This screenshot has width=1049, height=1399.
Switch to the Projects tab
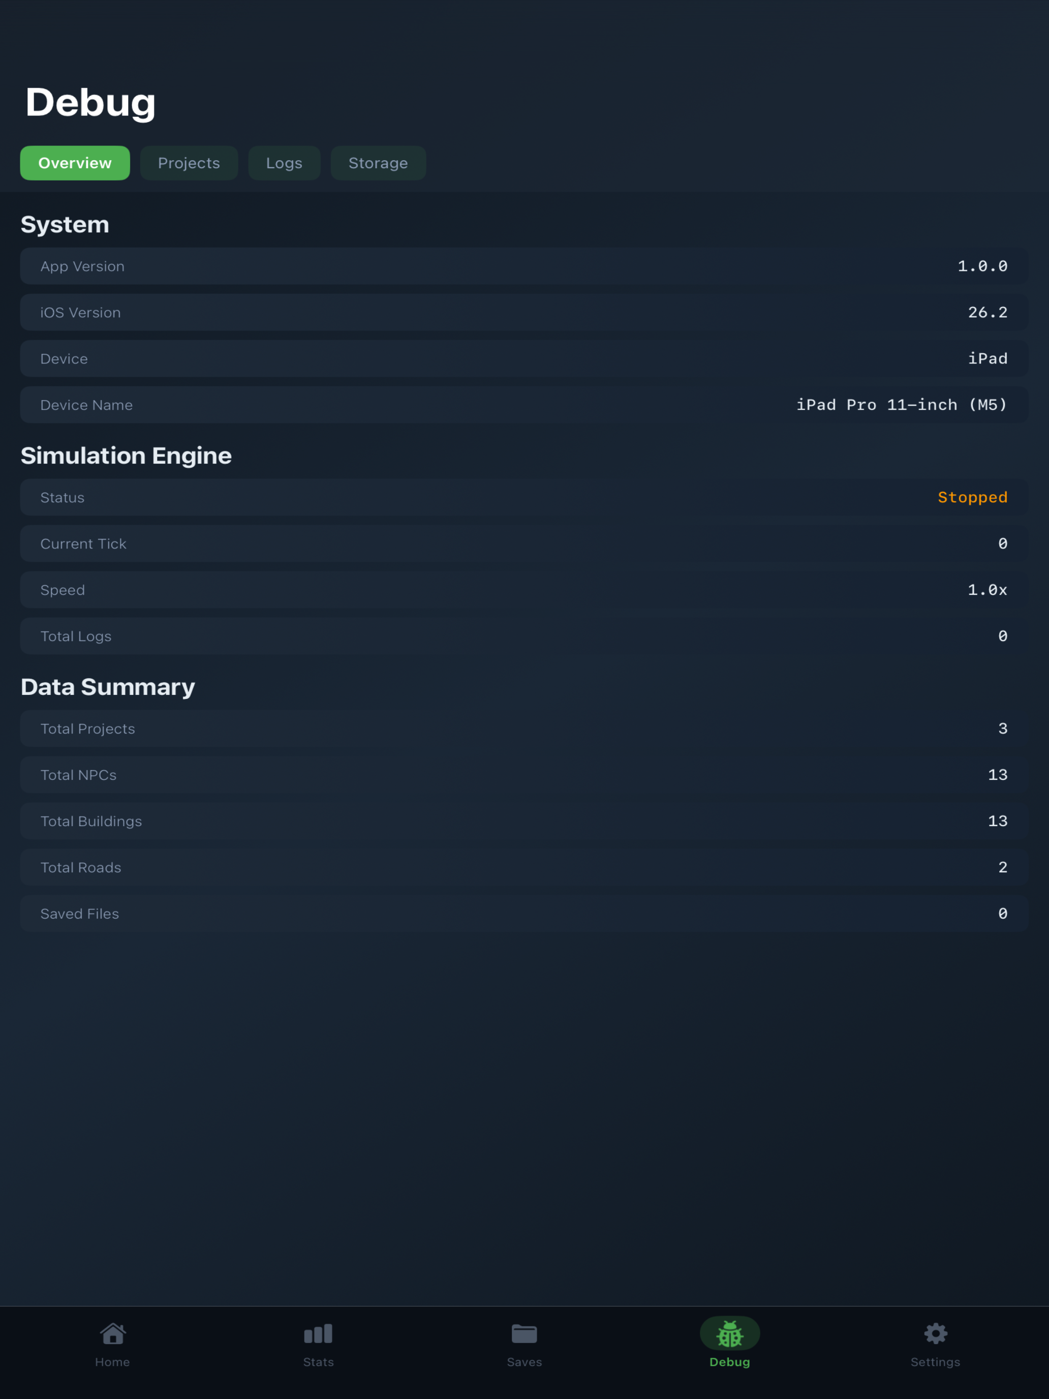tap(189, 163)
